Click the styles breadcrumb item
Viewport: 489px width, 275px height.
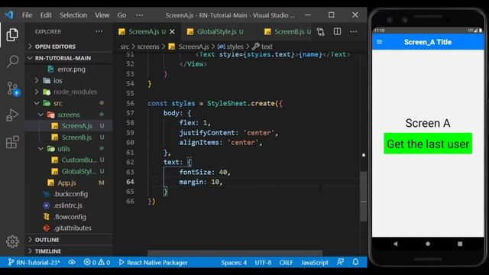tap(231, 47)
